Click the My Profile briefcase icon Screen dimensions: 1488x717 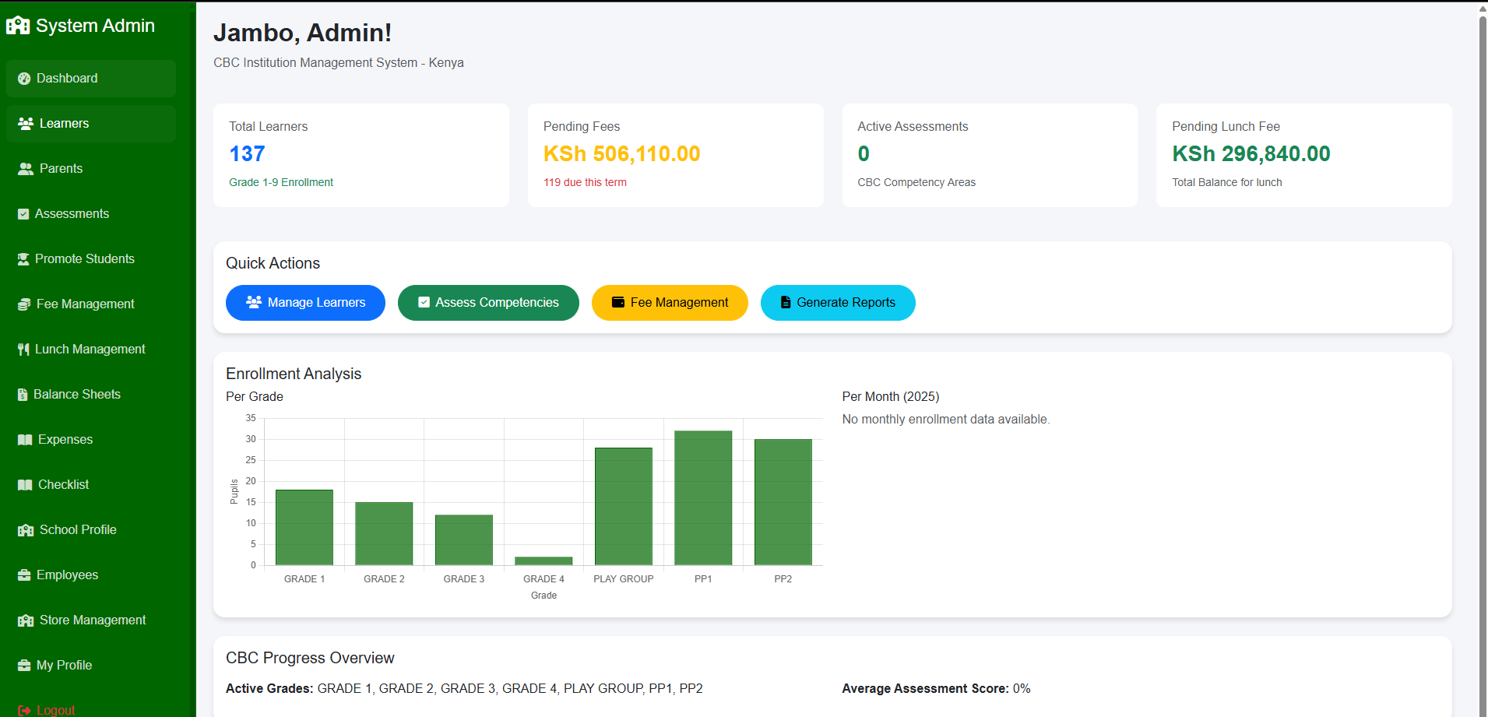[24, 666]
